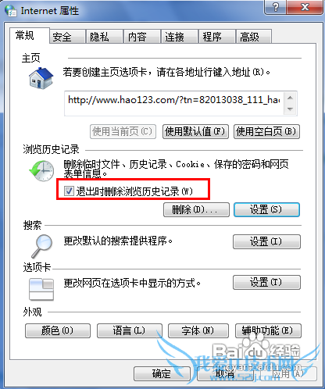Viewport: 325px width, 389px height.
Task: Click the 使用默认值 (F) button
Action: [195, 131]
